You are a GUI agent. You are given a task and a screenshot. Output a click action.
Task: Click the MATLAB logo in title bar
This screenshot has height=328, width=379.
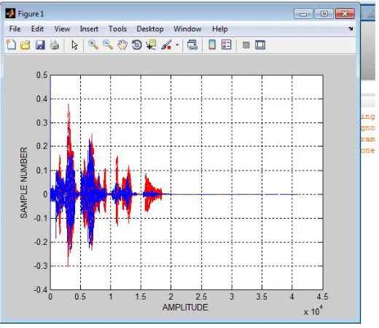(x=10, y=13)
